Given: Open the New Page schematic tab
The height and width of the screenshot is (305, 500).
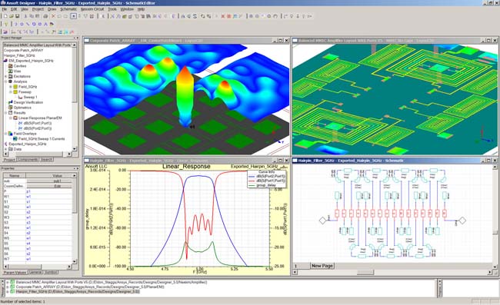Looking at the screenshot, I should point(322,266).
